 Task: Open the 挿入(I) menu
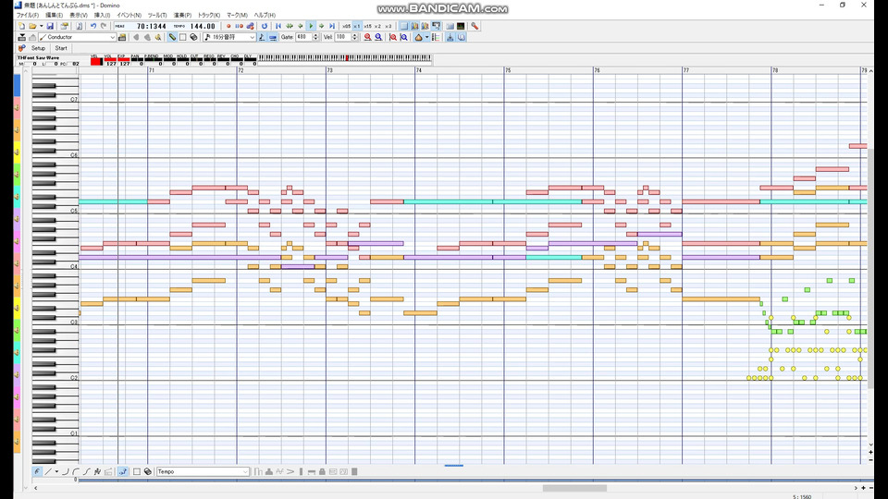[x=102, y=16]
